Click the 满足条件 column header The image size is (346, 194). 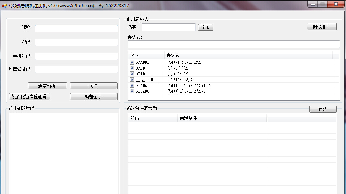pos(222,118)
